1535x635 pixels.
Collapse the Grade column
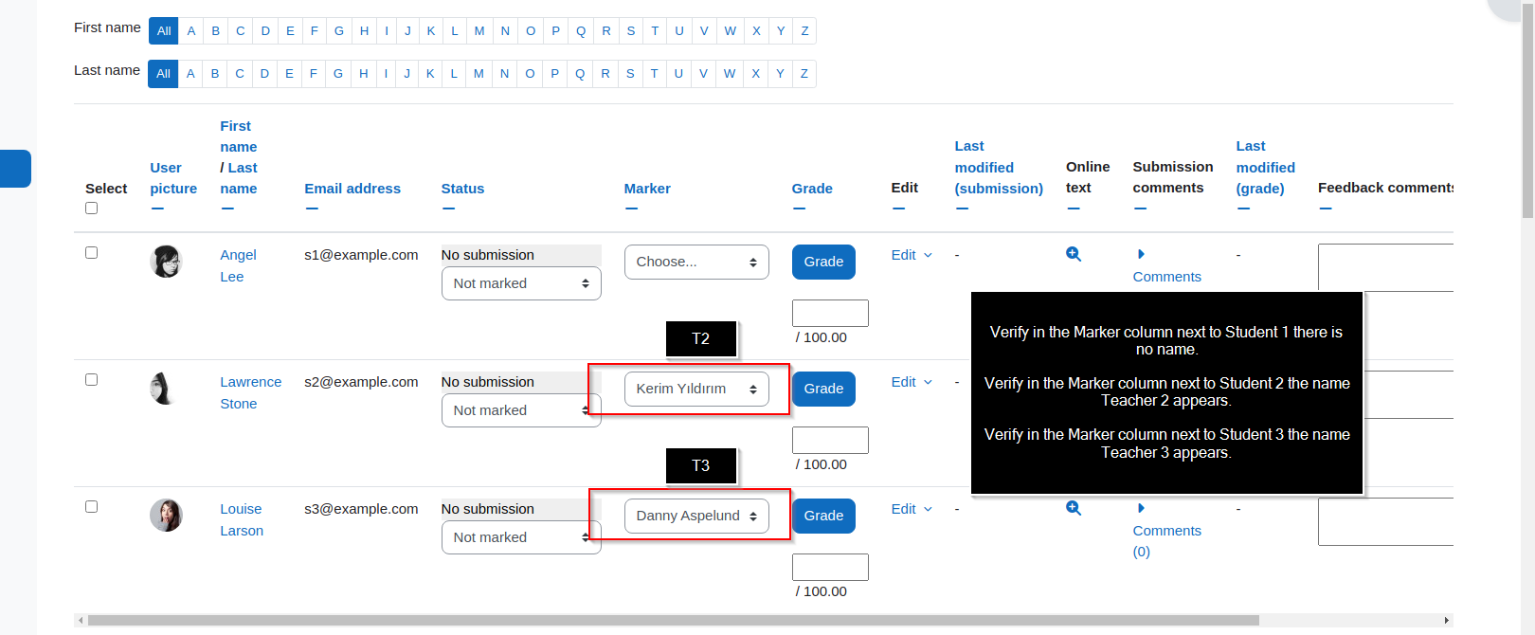click(x=799, y=209)
